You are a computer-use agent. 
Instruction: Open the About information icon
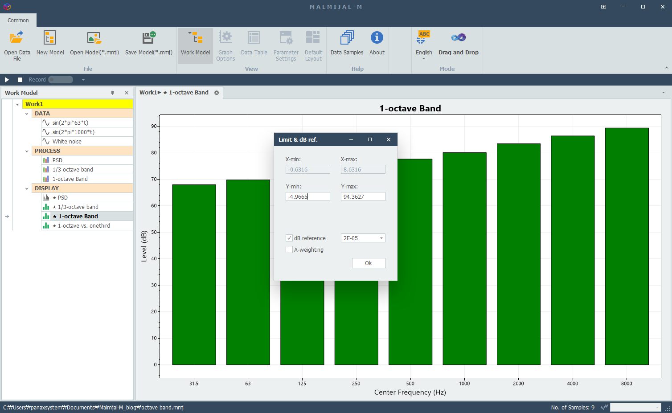[377, 38]
